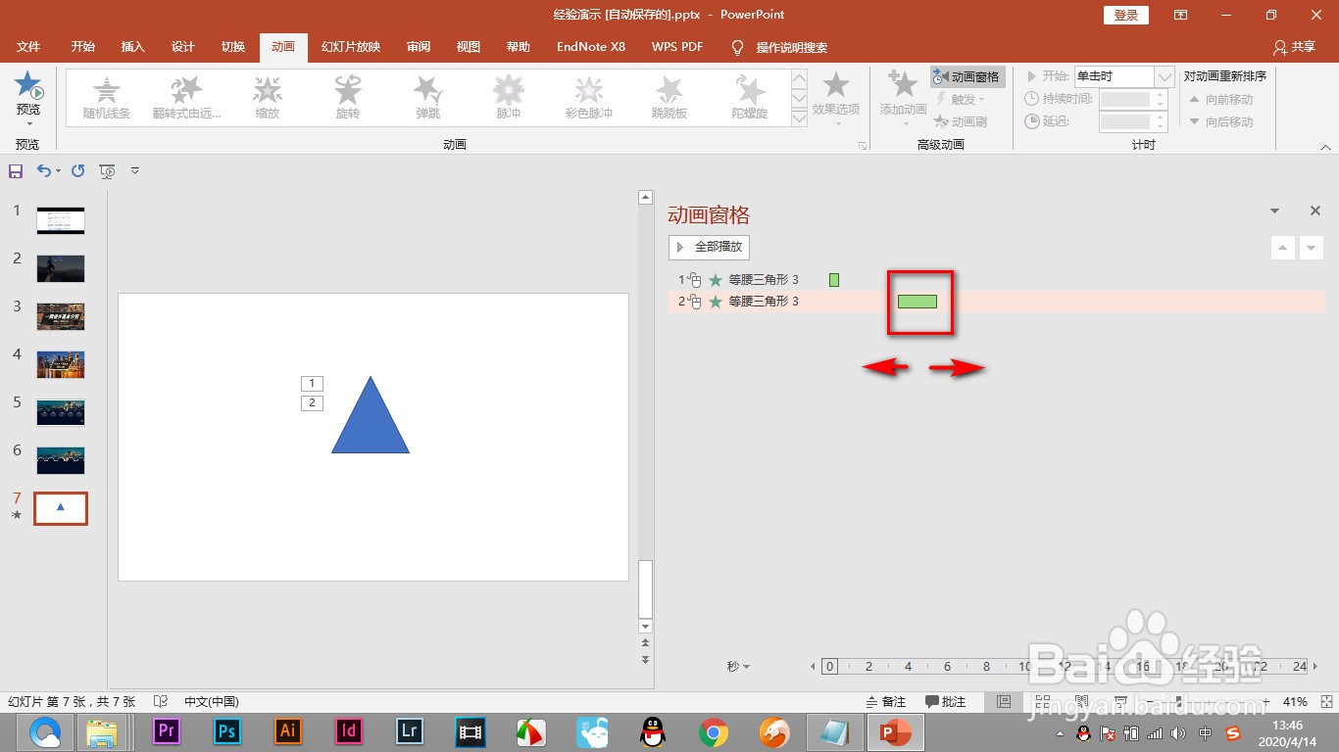This screenshot has width=1339, height=752.
Task: Click 全部播放 play all button
Action: coord(709,247)
